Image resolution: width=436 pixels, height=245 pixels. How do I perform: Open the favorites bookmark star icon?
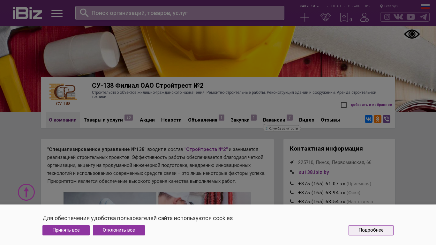pyautogui.click(x=344, y=17)
